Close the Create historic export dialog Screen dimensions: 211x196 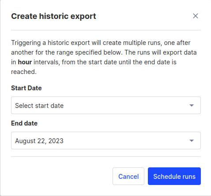196,16
